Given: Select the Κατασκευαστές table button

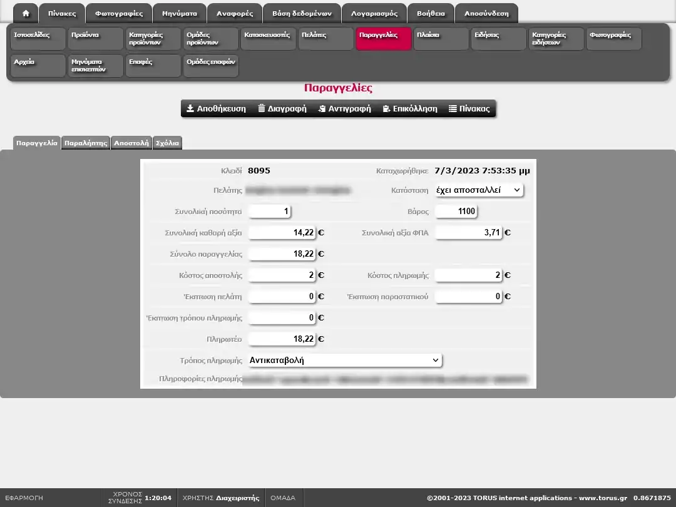Looking at the screenshot, I should tap(268, 39).
